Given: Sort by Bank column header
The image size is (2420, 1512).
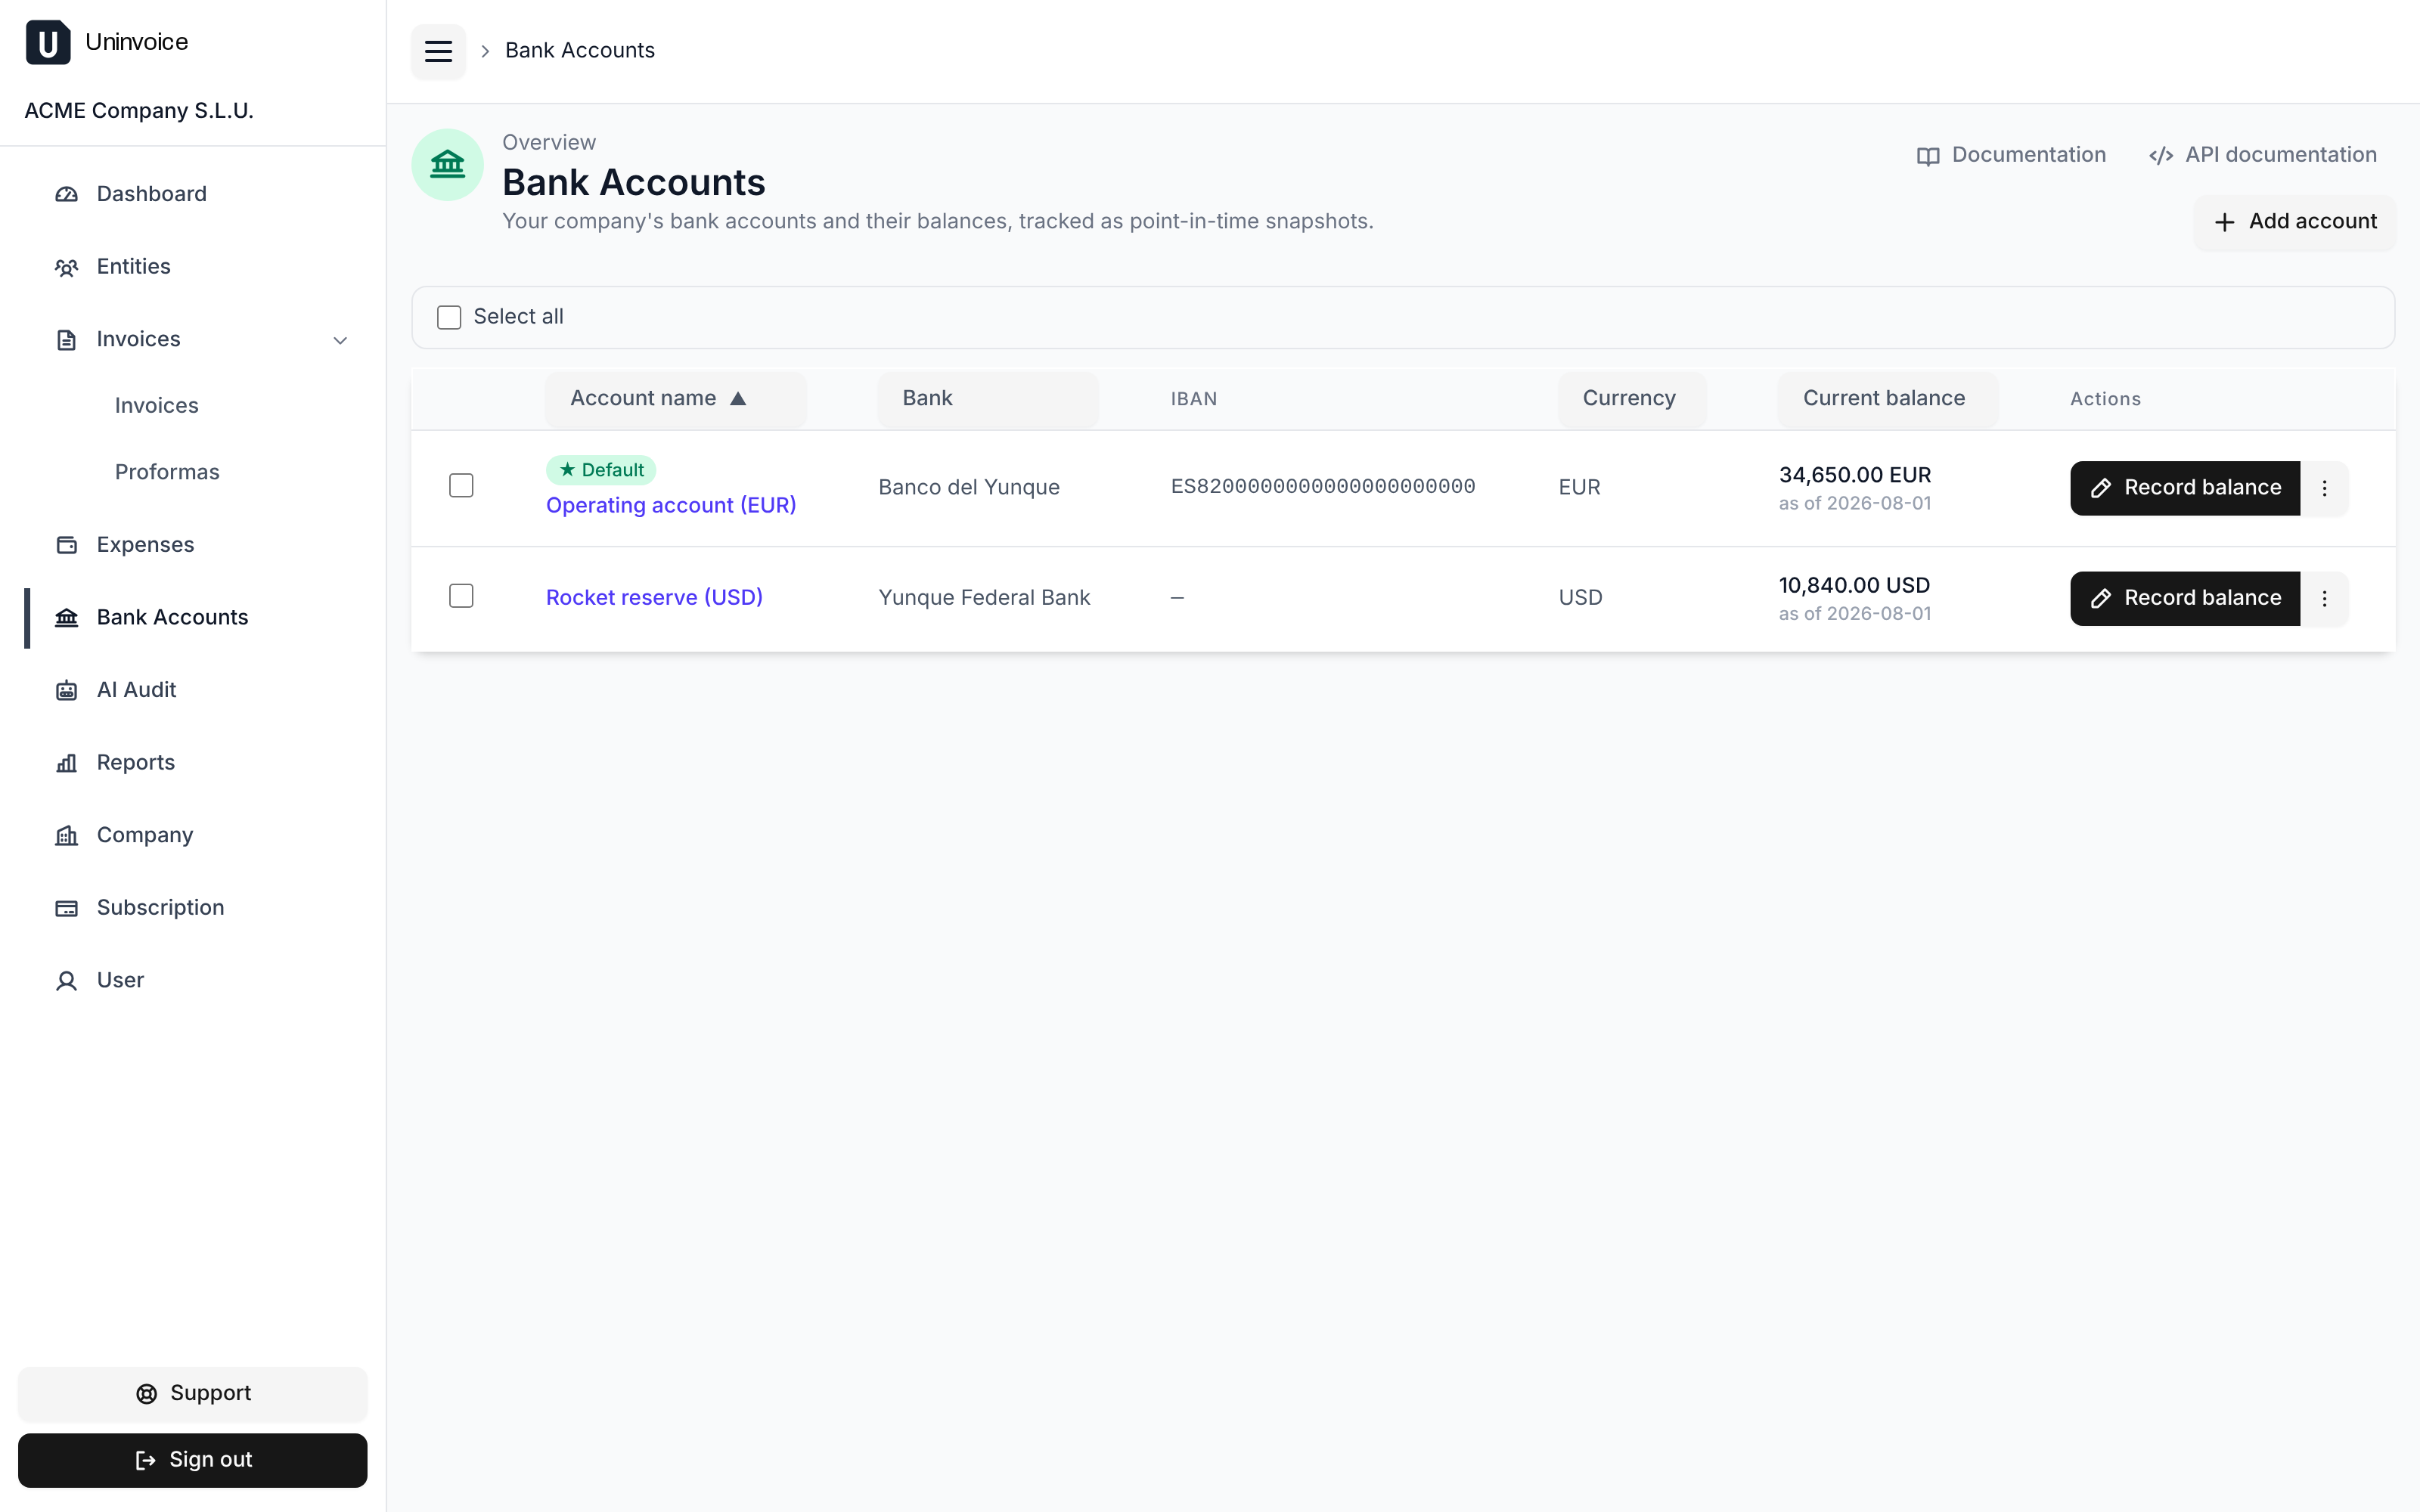Looking at the screenshot, I should pos(988,399).
